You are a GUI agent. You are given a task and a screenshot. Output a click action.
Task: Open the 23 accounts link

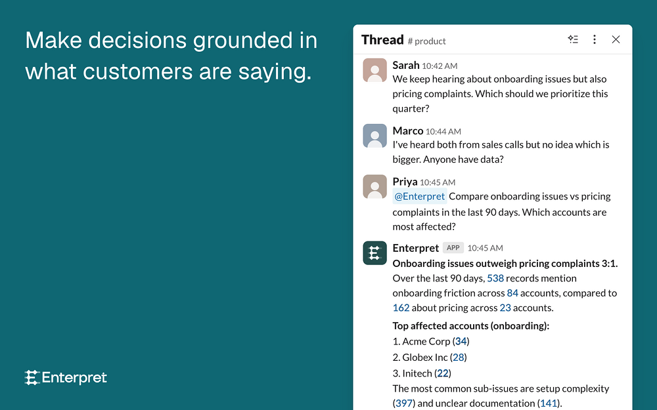[x=505, y=308]
